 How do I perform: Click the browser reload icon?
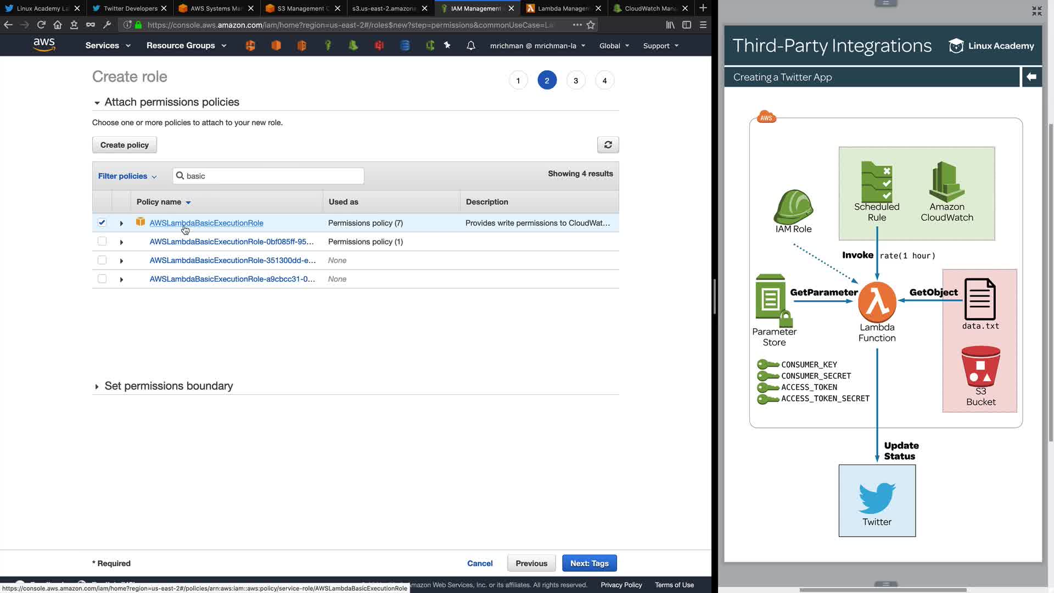(41, 25)
